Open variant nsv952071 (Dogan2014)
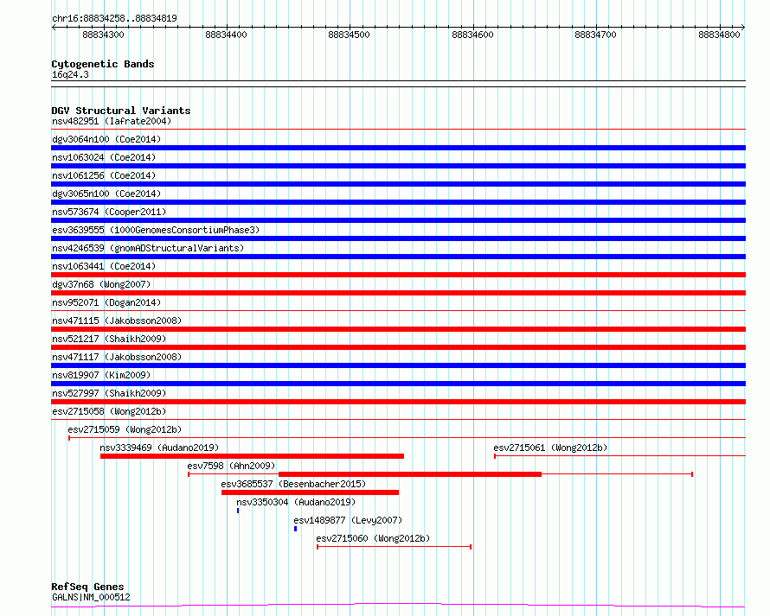Viewport: 770px width, 616px height. click(106, 302)
